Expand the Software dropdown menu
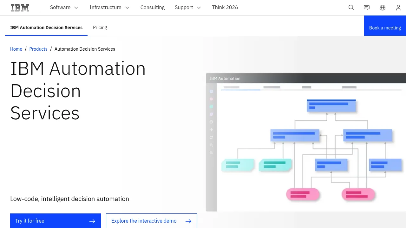Image resolution: width=406 pixels, height=228 pixels. click(x=64, y=8)
